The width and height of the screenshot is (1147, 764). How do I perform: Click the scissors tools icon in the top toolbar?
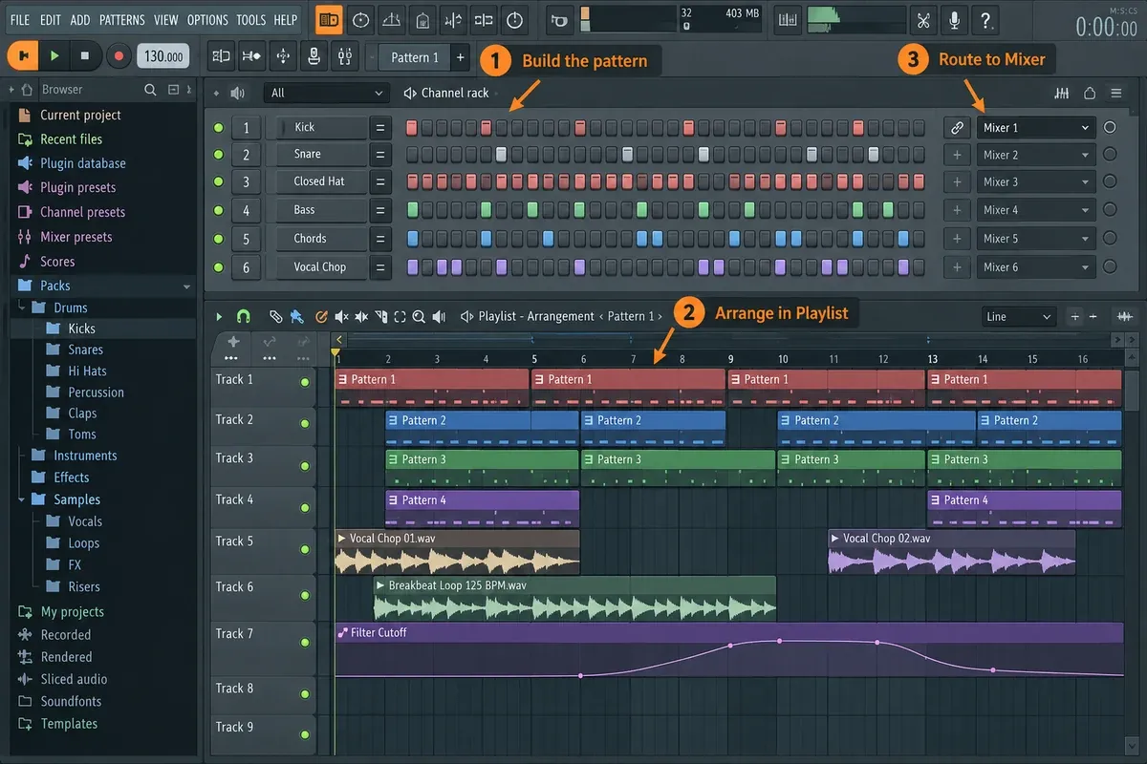[922, 19]
